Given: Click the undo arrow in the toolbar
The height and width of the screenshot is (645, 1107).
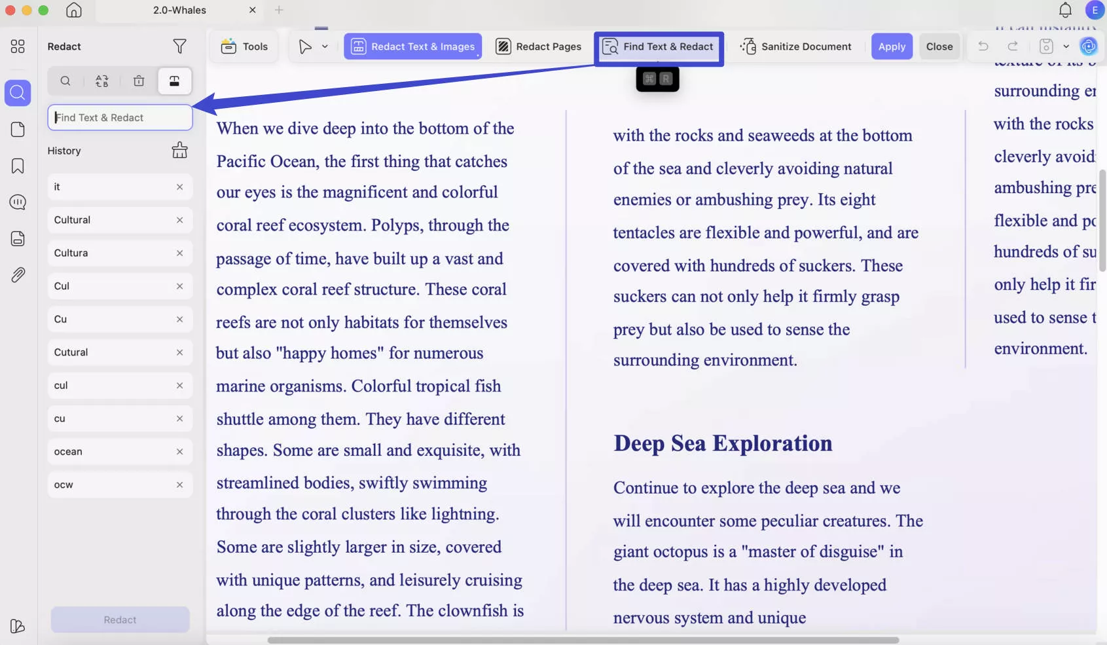Looking at the screenshot, I should [x=983, y=46].
